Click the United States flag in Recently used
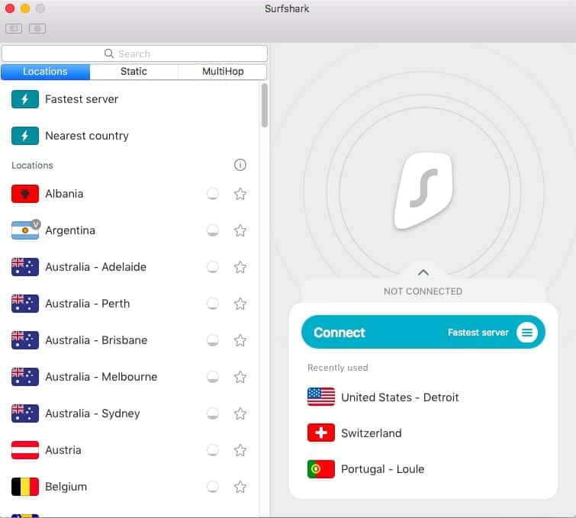This screenshot has width=576, height=518. pos(321,397)
